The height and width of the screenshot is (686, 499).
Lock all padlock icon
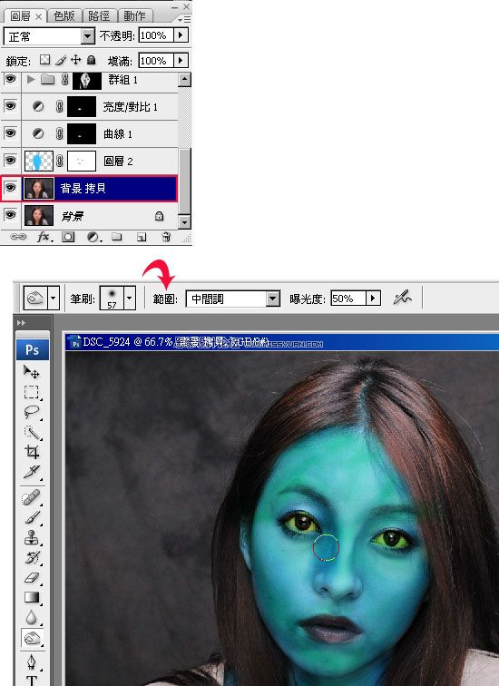91,60
